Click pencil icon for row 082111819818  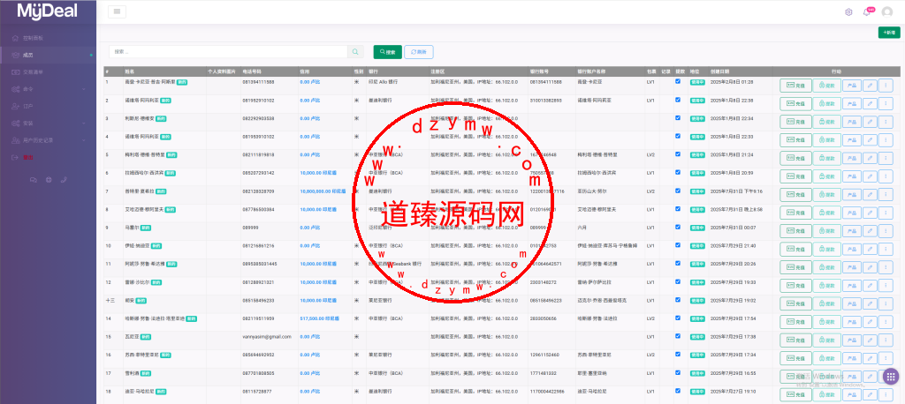pos(870,159)
